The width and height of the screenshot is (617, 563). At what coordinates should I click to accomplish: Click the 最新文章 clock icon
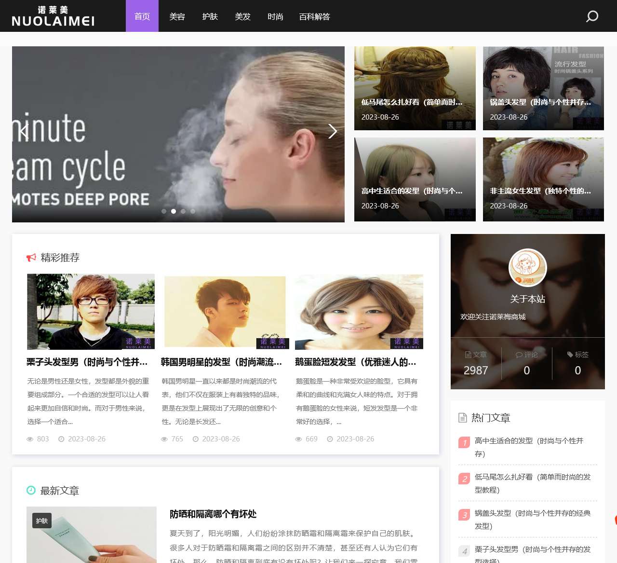pos(31,490)
